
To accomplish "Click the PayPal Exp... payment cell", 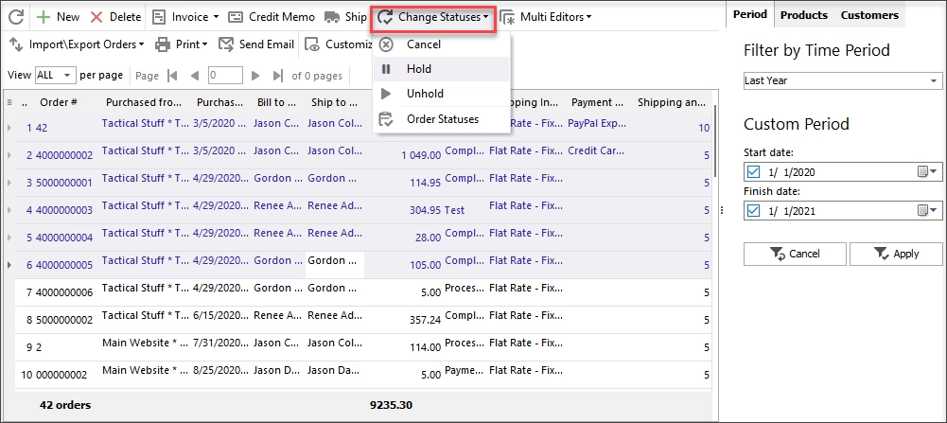I will click(597, 123).
